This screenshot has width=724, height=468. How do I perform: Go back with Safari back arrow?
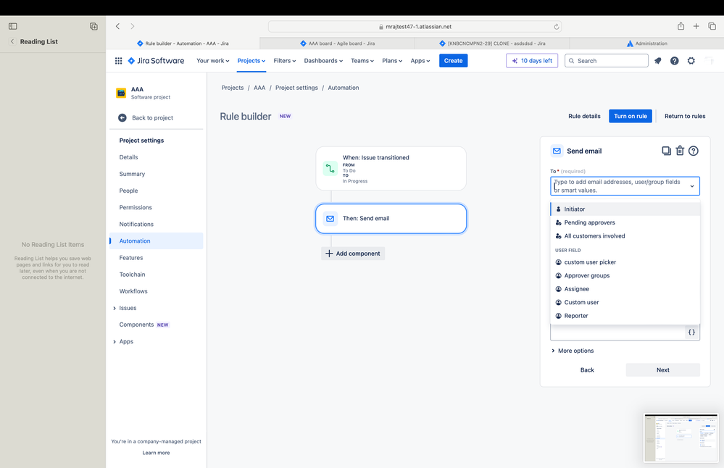[x=117, y=26]
